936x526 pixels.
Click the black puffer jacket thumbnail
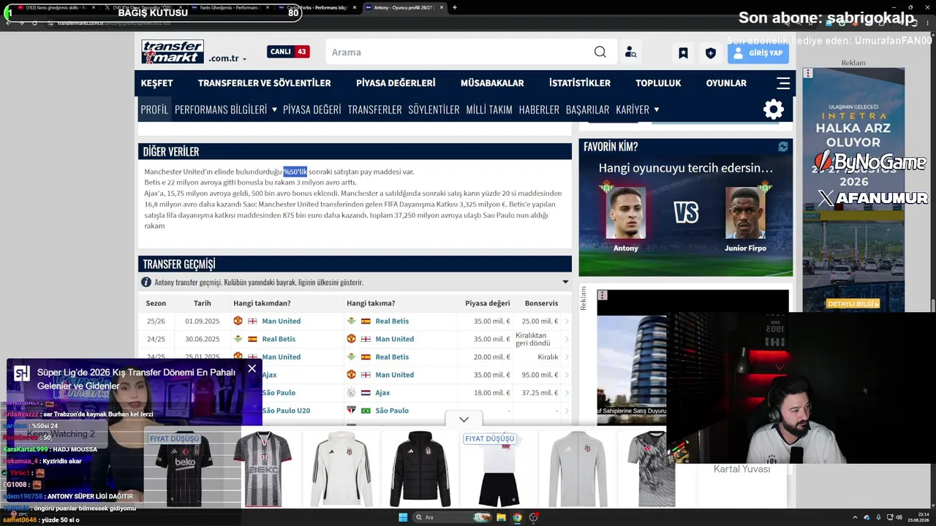[x=420, y=469]
